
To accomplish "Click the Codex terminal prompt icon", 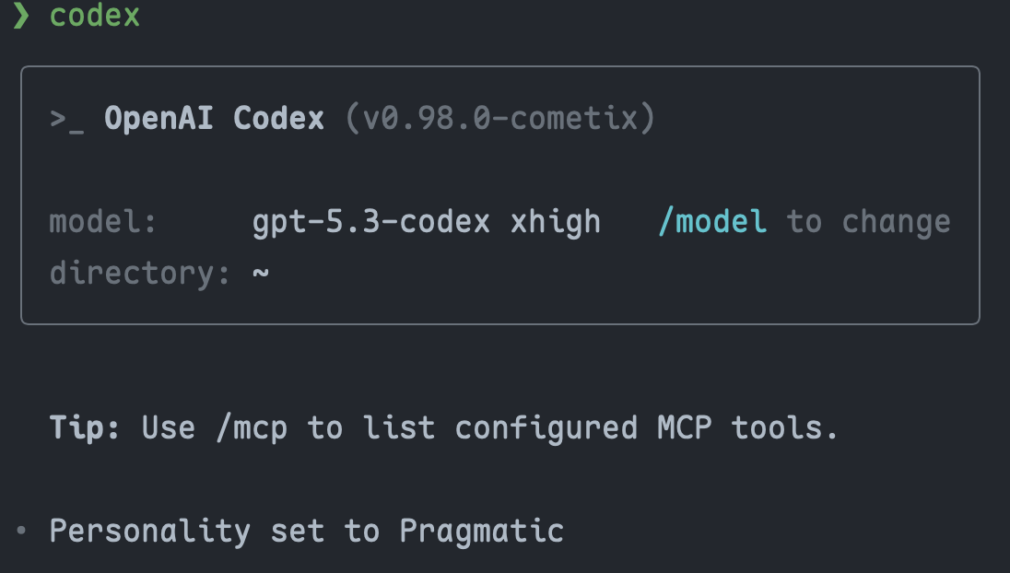I will tap(67, 120).
